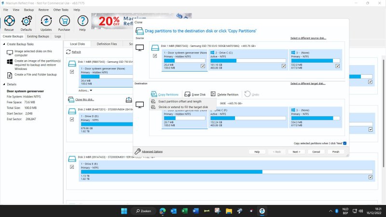
Task: Click the image disk icon beside Clone this disk
Action: [x=129, y=99]
